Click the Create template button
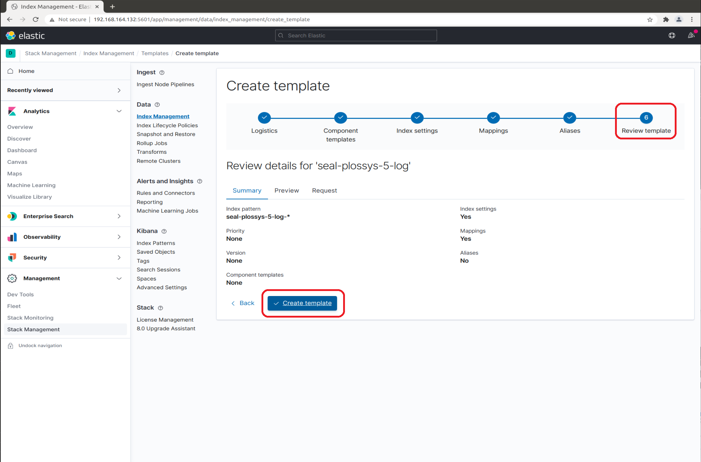Viewport: 701px width, 462px height. coord(302,303)
